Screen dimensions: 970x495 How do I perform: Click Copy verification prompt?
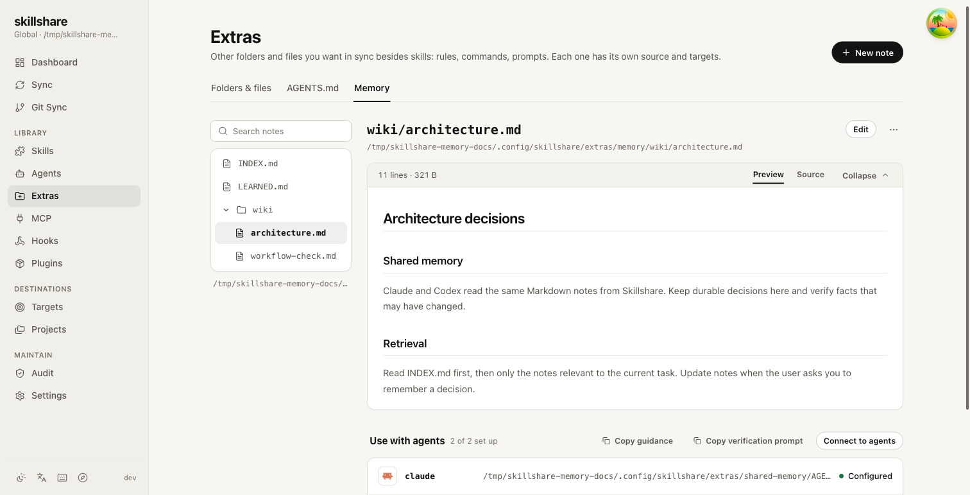coord(748,441)
